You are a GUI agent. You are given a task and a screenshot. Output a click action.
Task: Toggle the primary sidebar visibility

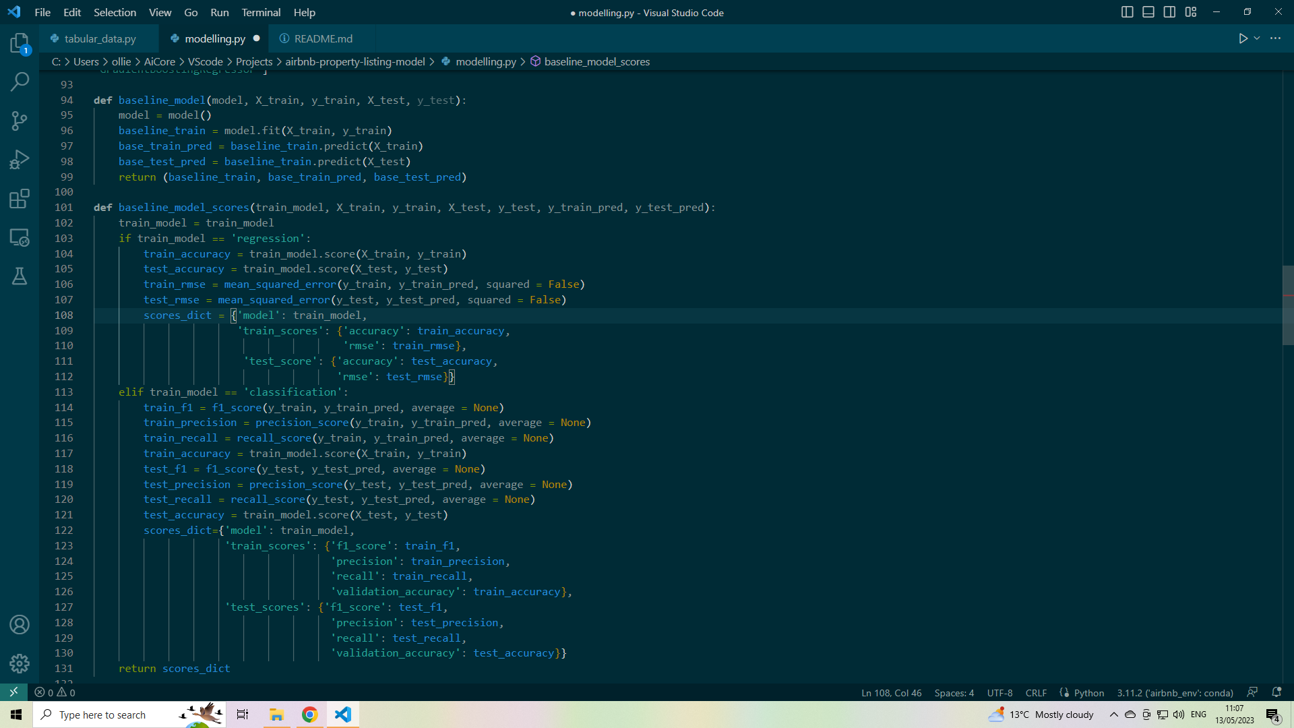[x=1127, y=11]
